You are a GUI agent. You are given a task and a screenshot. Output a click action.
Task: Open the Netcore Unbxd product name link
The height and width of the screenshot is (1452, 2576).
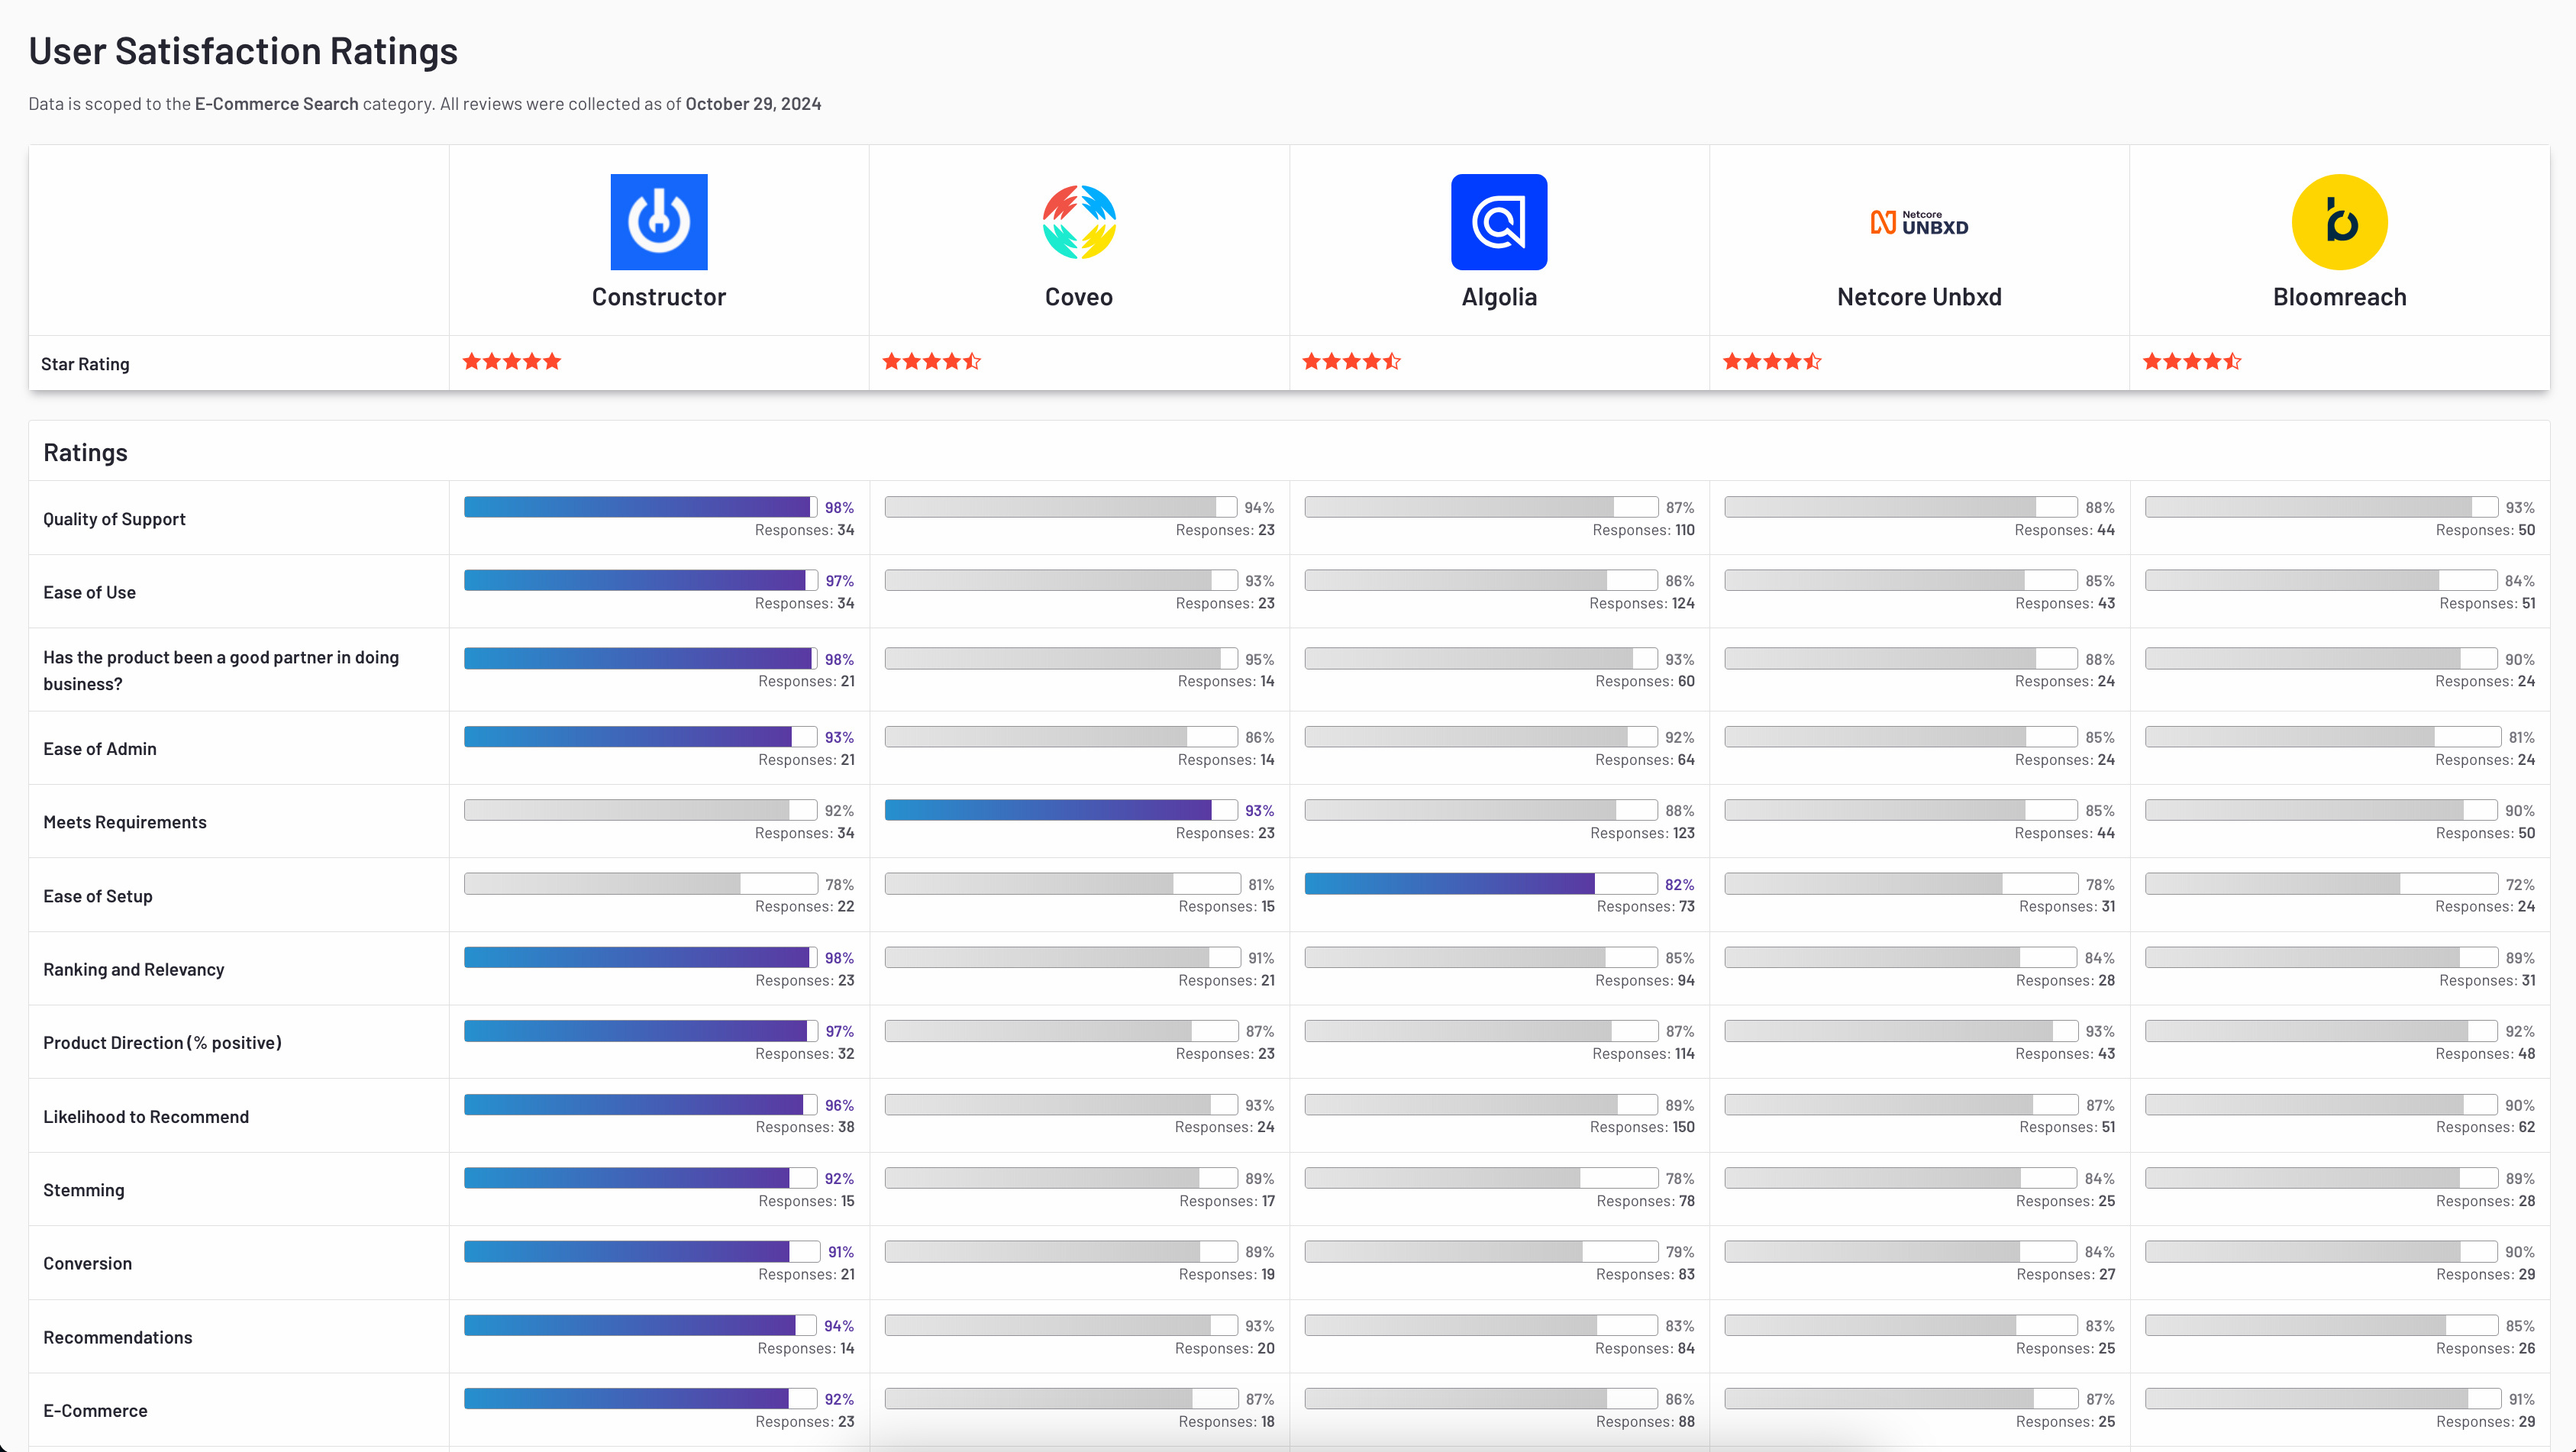(1919, 297)
